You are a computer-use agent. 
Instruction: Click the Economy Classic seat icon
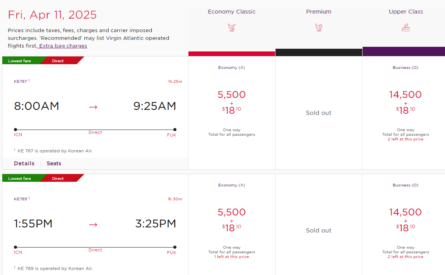click(231, 27)
